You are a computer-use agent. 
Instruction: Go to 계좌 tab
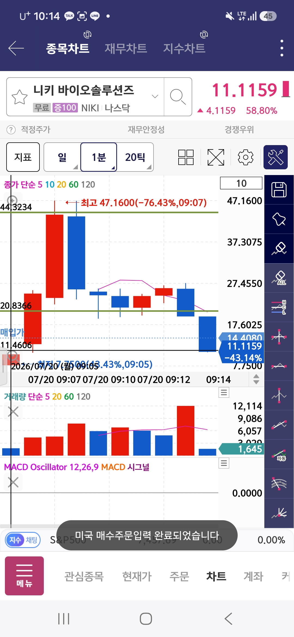(253, 576)
